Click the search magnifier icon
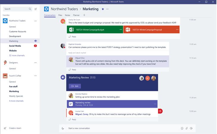The height and width of the screenshot is (134, 217). pos(30,9)
